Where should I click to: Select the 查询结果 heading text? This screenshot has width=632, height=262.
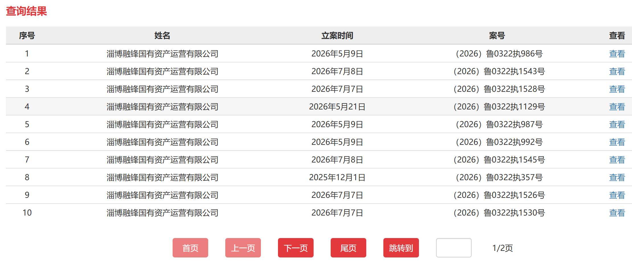(x=26, y=11)
